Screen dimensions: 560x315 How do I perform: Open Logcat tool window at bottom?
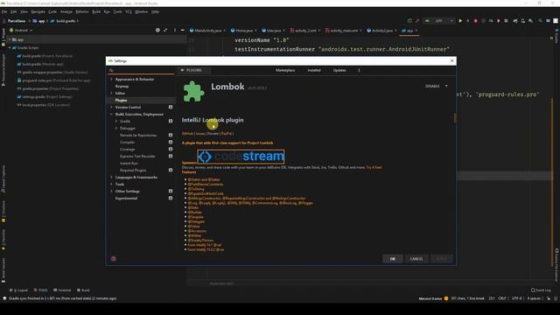(18, 290)
